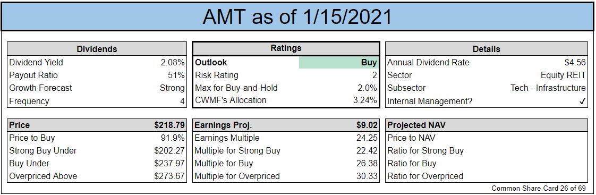Click the Common Share Card 26 of 69 label
596x195 pixels.
539,188
